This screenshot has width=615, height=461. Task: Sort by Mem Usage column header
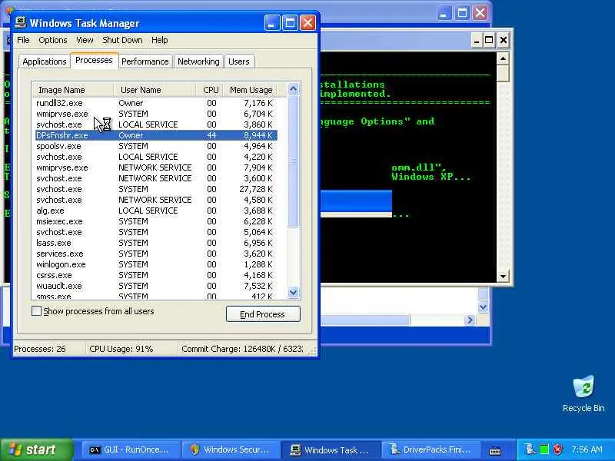[251, 90]
